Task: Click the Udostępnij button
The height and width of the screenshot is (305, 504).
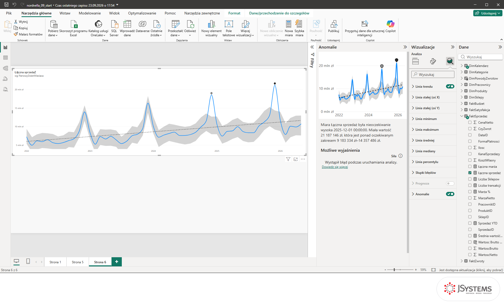Action: [x=488, y=13]
